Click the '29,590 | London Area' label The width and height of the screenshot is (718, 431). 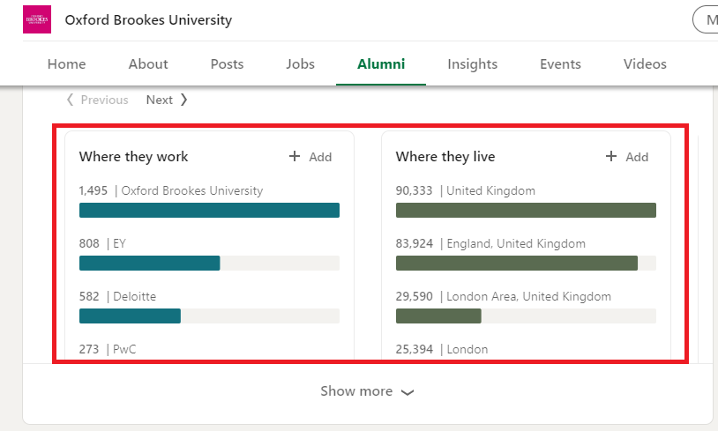tap(504, 296)
